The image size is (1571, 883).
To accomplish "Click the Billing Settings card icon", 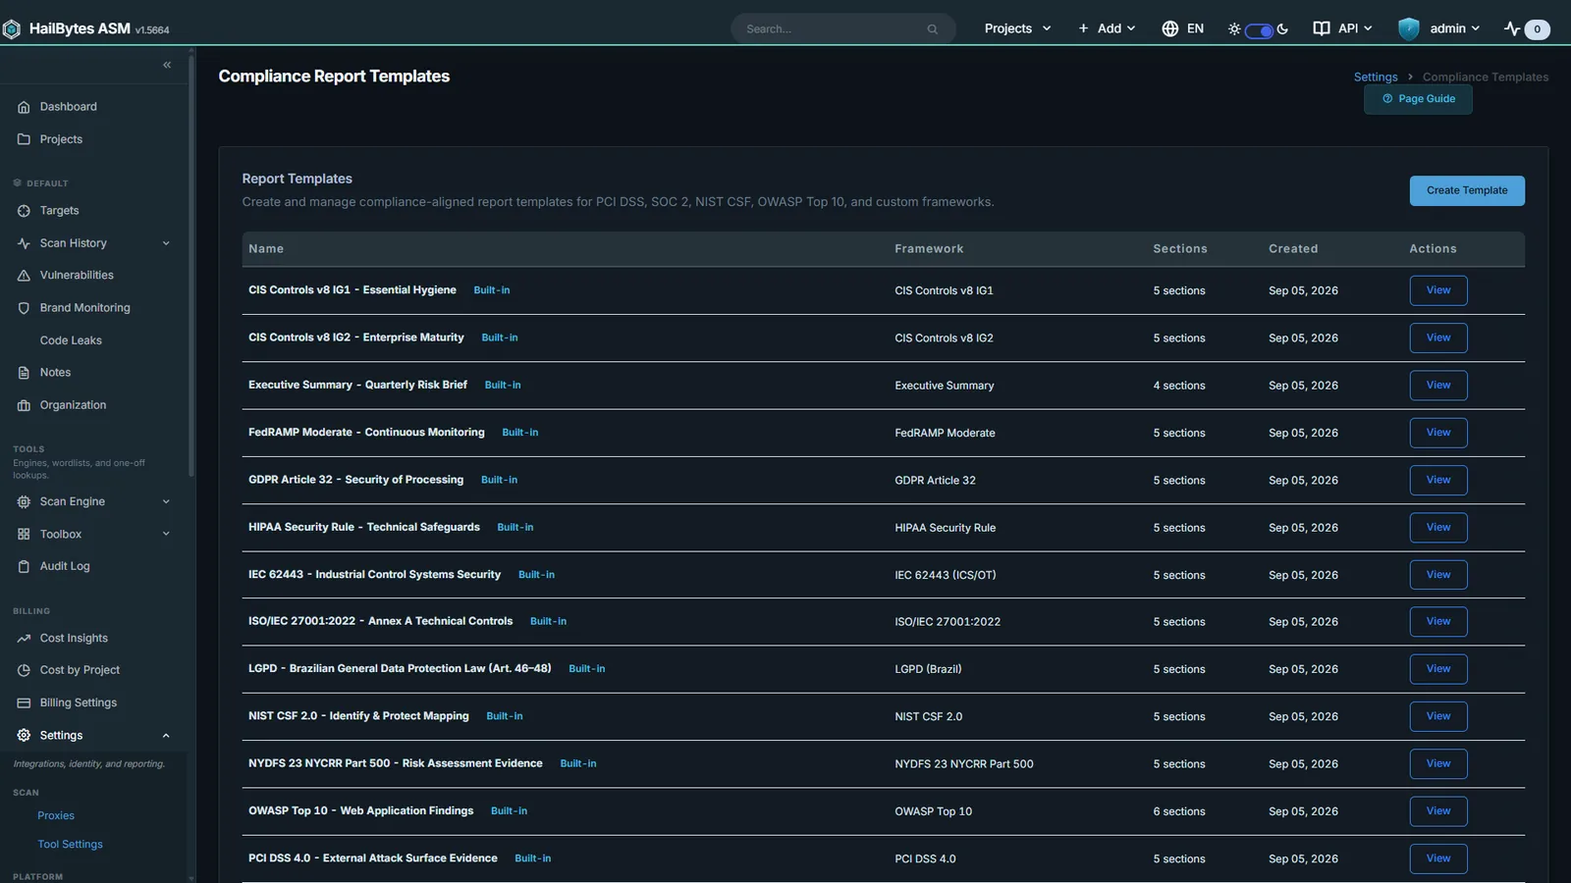I will point(24,702).
